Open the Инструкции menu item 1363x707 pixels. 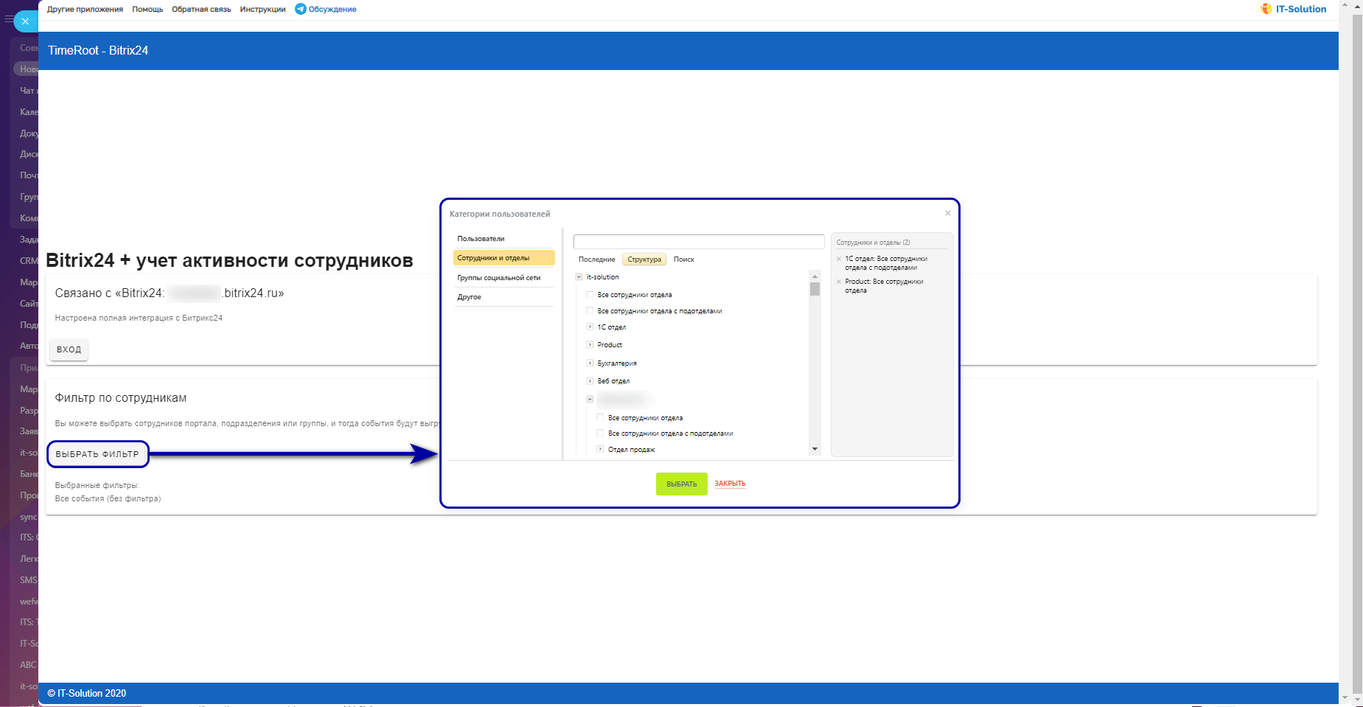point(262,10)
